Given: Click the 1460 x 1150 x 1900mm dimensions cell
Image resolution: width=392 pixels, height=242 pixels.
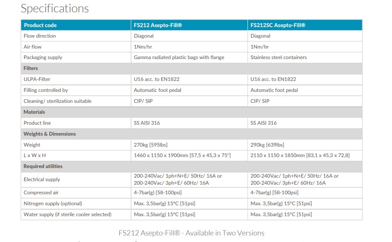Looking at the screenshot, I should [182, 155].
